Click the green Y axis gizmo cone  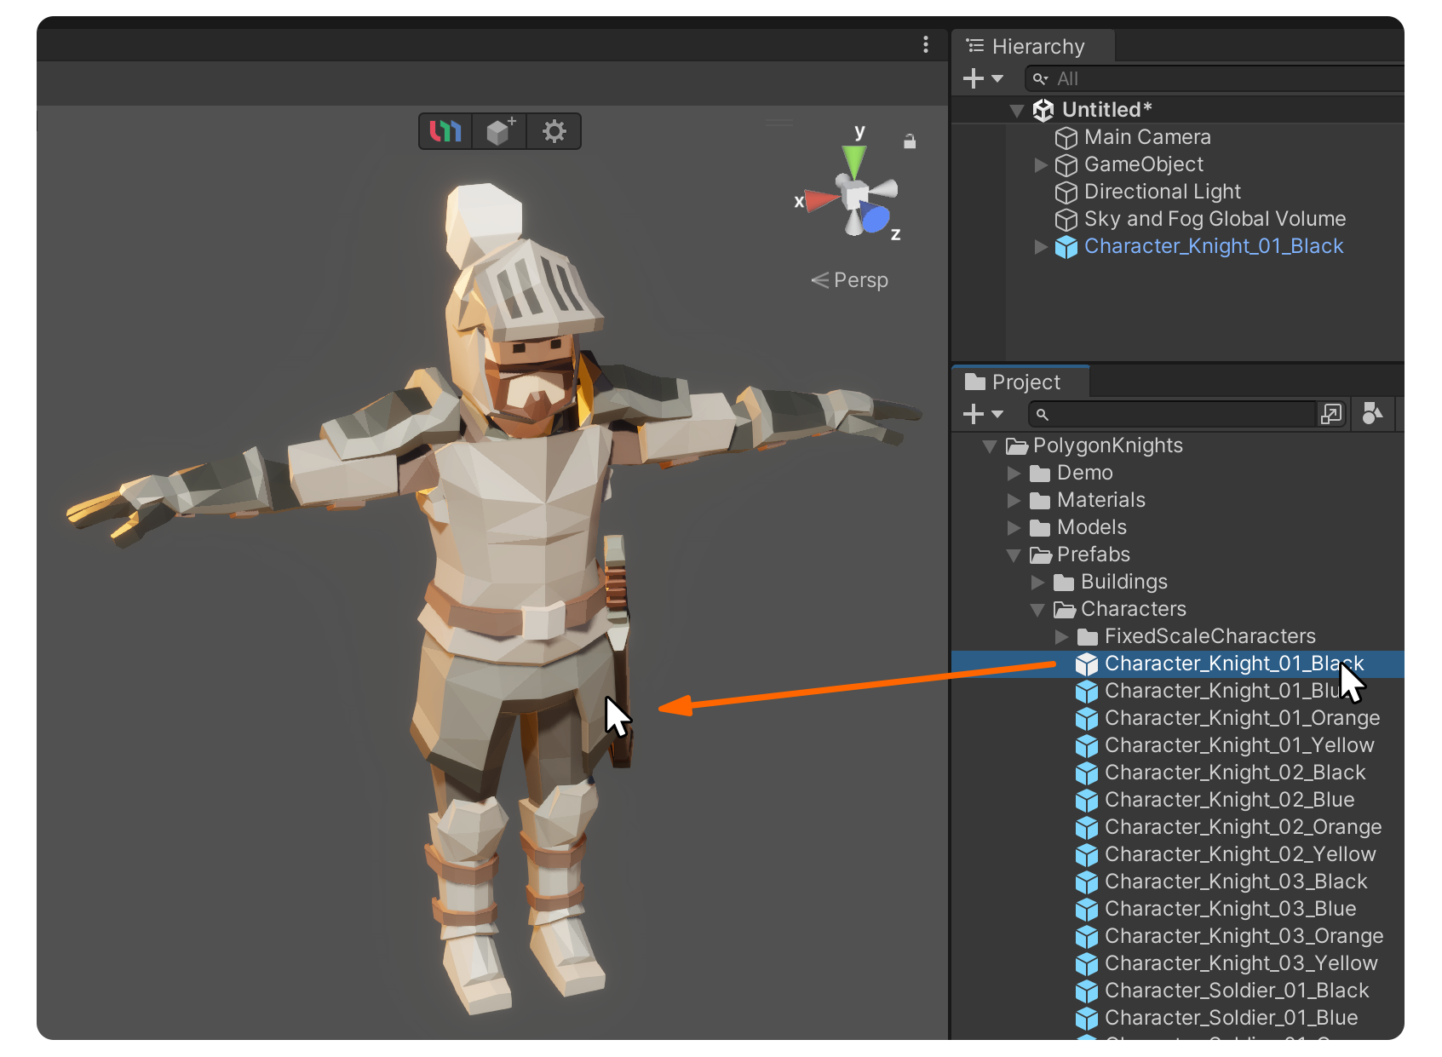coord(854,162)
